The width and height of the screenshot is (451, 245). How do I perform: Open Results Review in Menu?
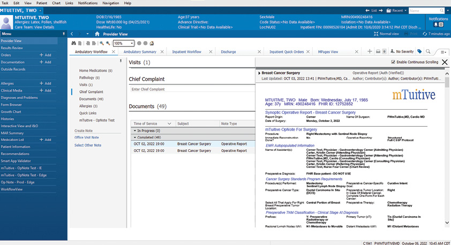click(12, 48)
